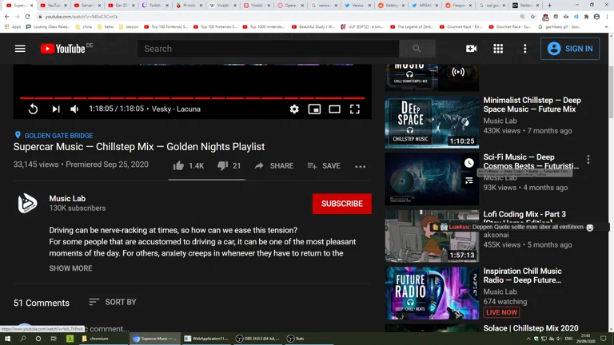Click the SHARE button

[273, 166]
